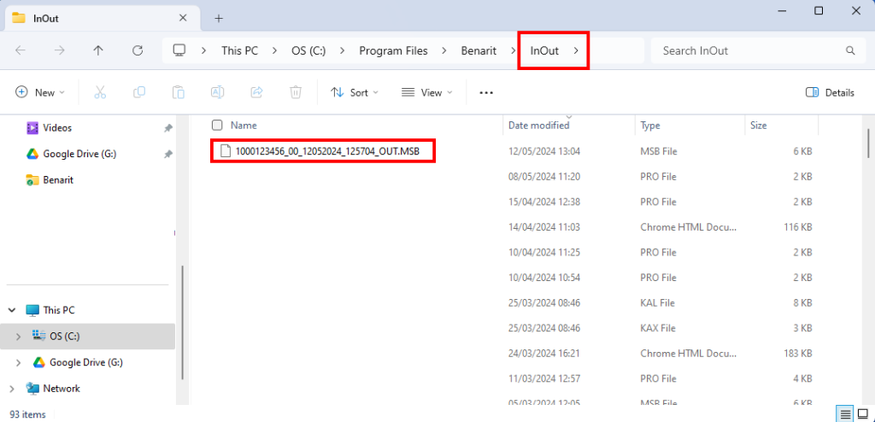Navigate to Program Files in breadcrumb

point(393,50)
